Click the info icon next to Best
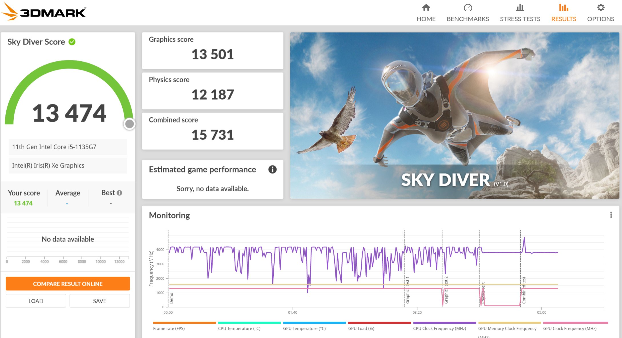This screenshot has width=622, height=338. [x=119, y=193]
